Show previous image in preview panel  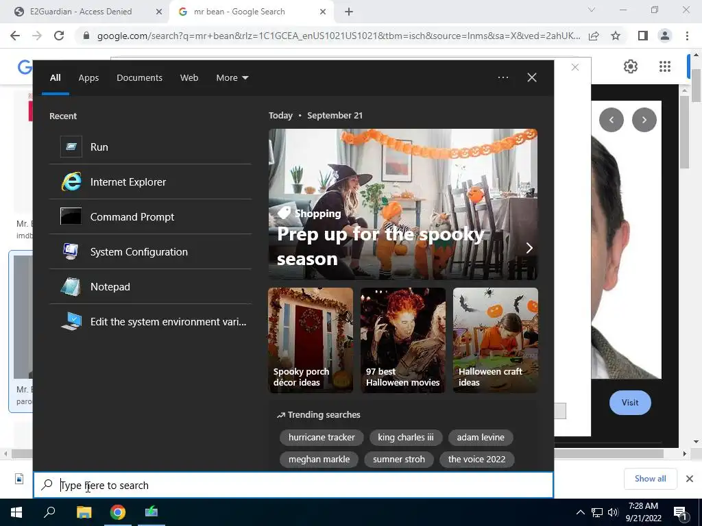click(611, 120)
